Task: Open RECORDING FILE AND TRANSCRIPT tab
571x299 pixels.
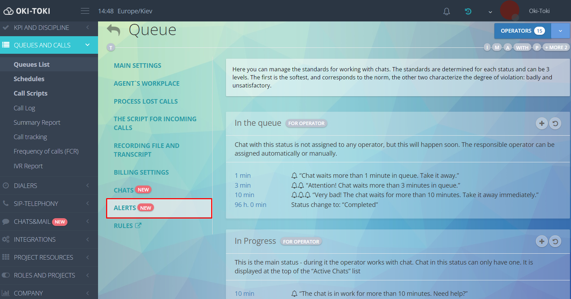Action: coord(147,150)
